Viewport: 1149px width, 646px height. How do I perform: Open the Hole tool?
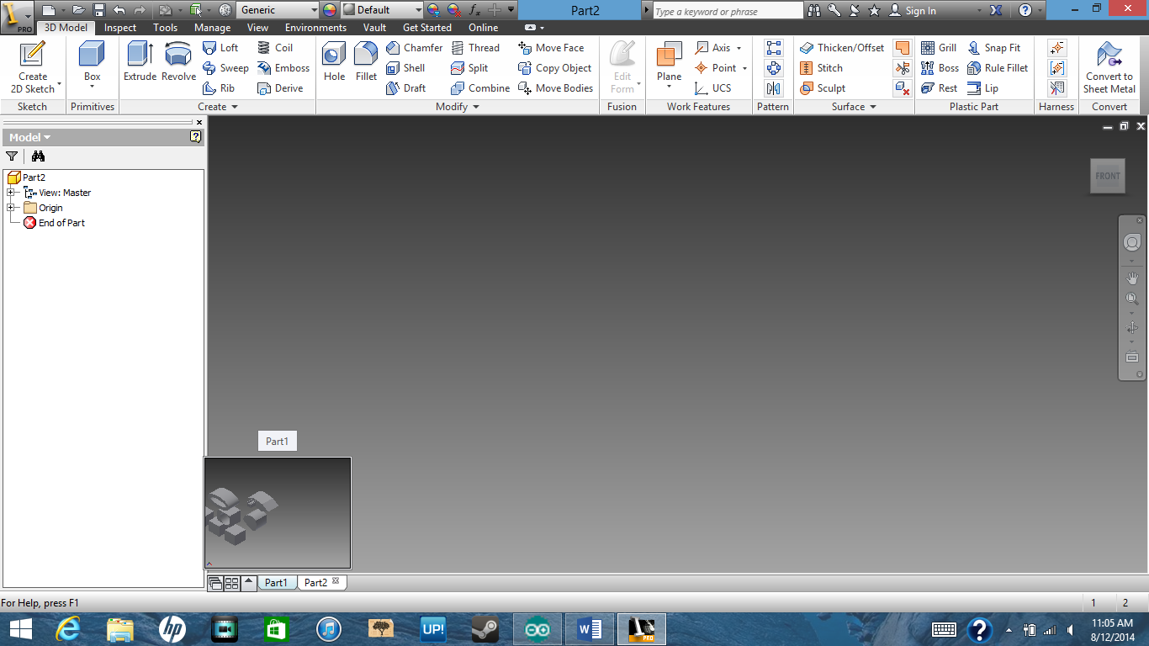coord(333,63)
